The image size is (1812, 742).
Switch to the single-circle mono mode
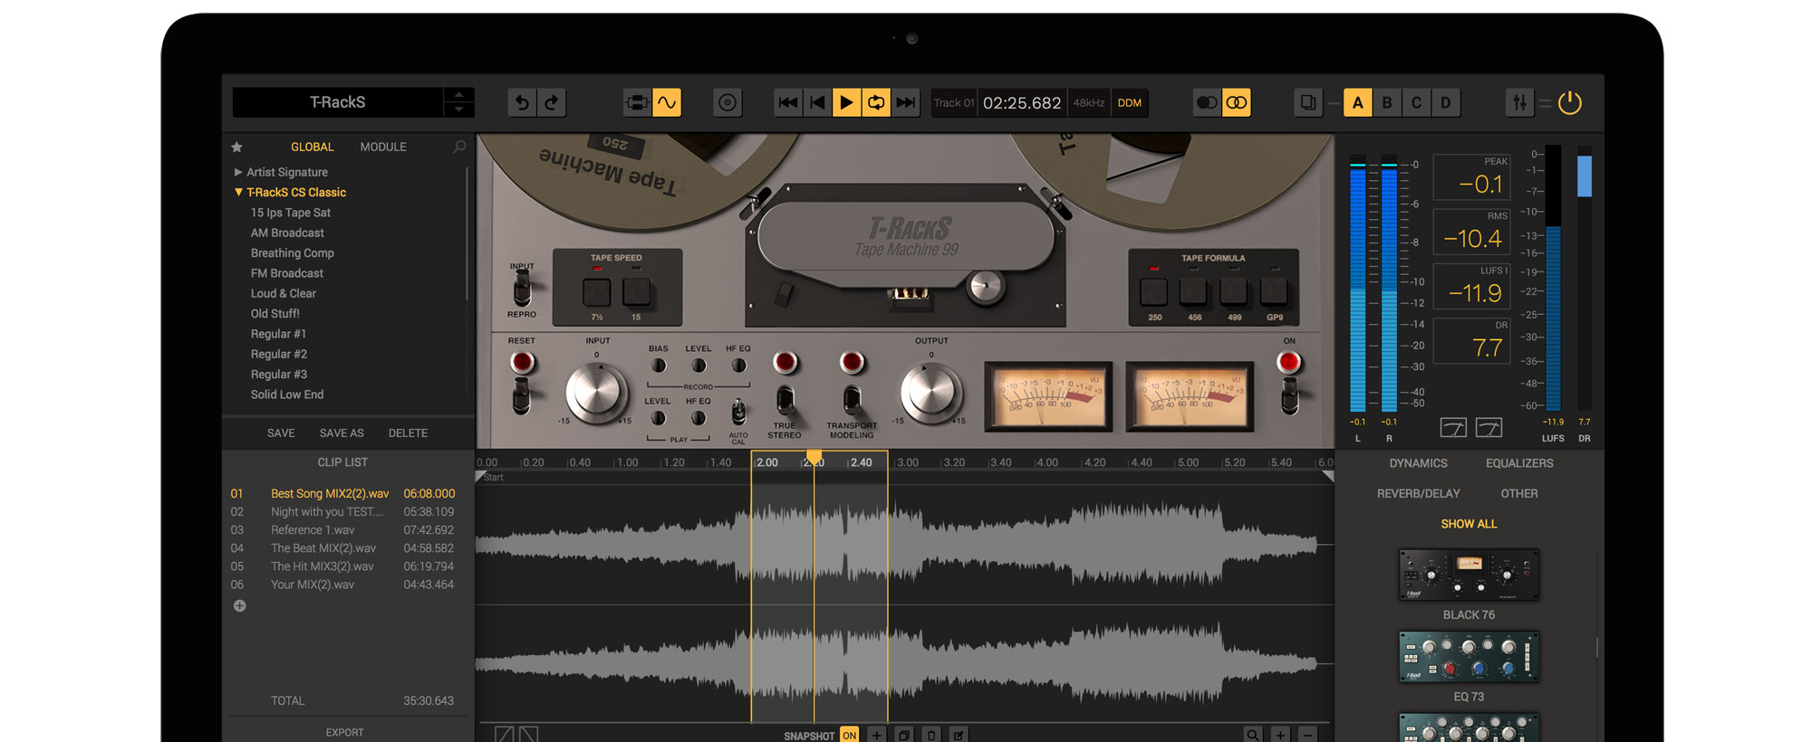[1207, 103]
